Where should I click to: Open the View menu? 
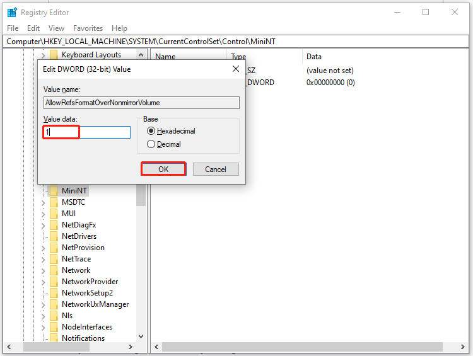coord(56,28)
